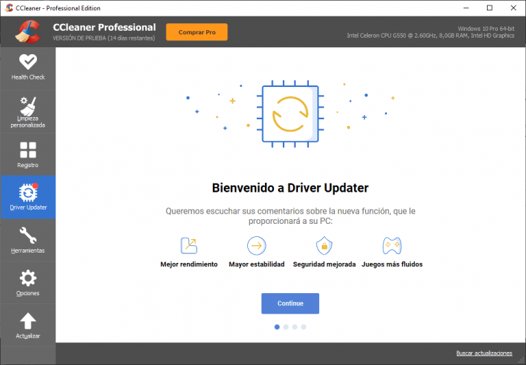Click the Mejor rendimiento icon

click(x=188, y=245)
